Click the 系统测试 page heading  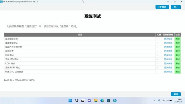tap(92, 16)
